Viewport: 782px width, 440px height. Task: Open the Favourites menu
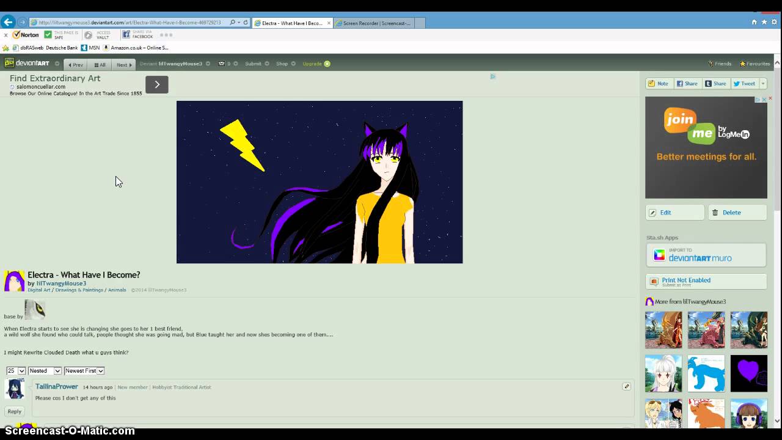755,64
